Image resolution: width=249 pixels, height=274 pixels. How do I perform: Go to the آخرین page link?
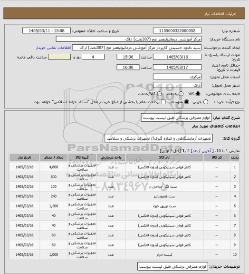206,151
